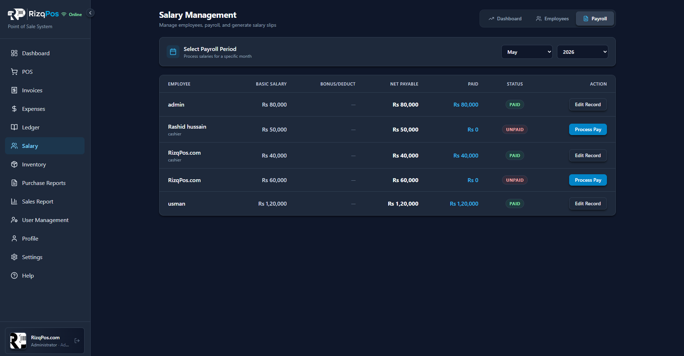Click UNPAID badge in Rs 60,000 row
The image size is (684, 356).
(x=515, y=180)
